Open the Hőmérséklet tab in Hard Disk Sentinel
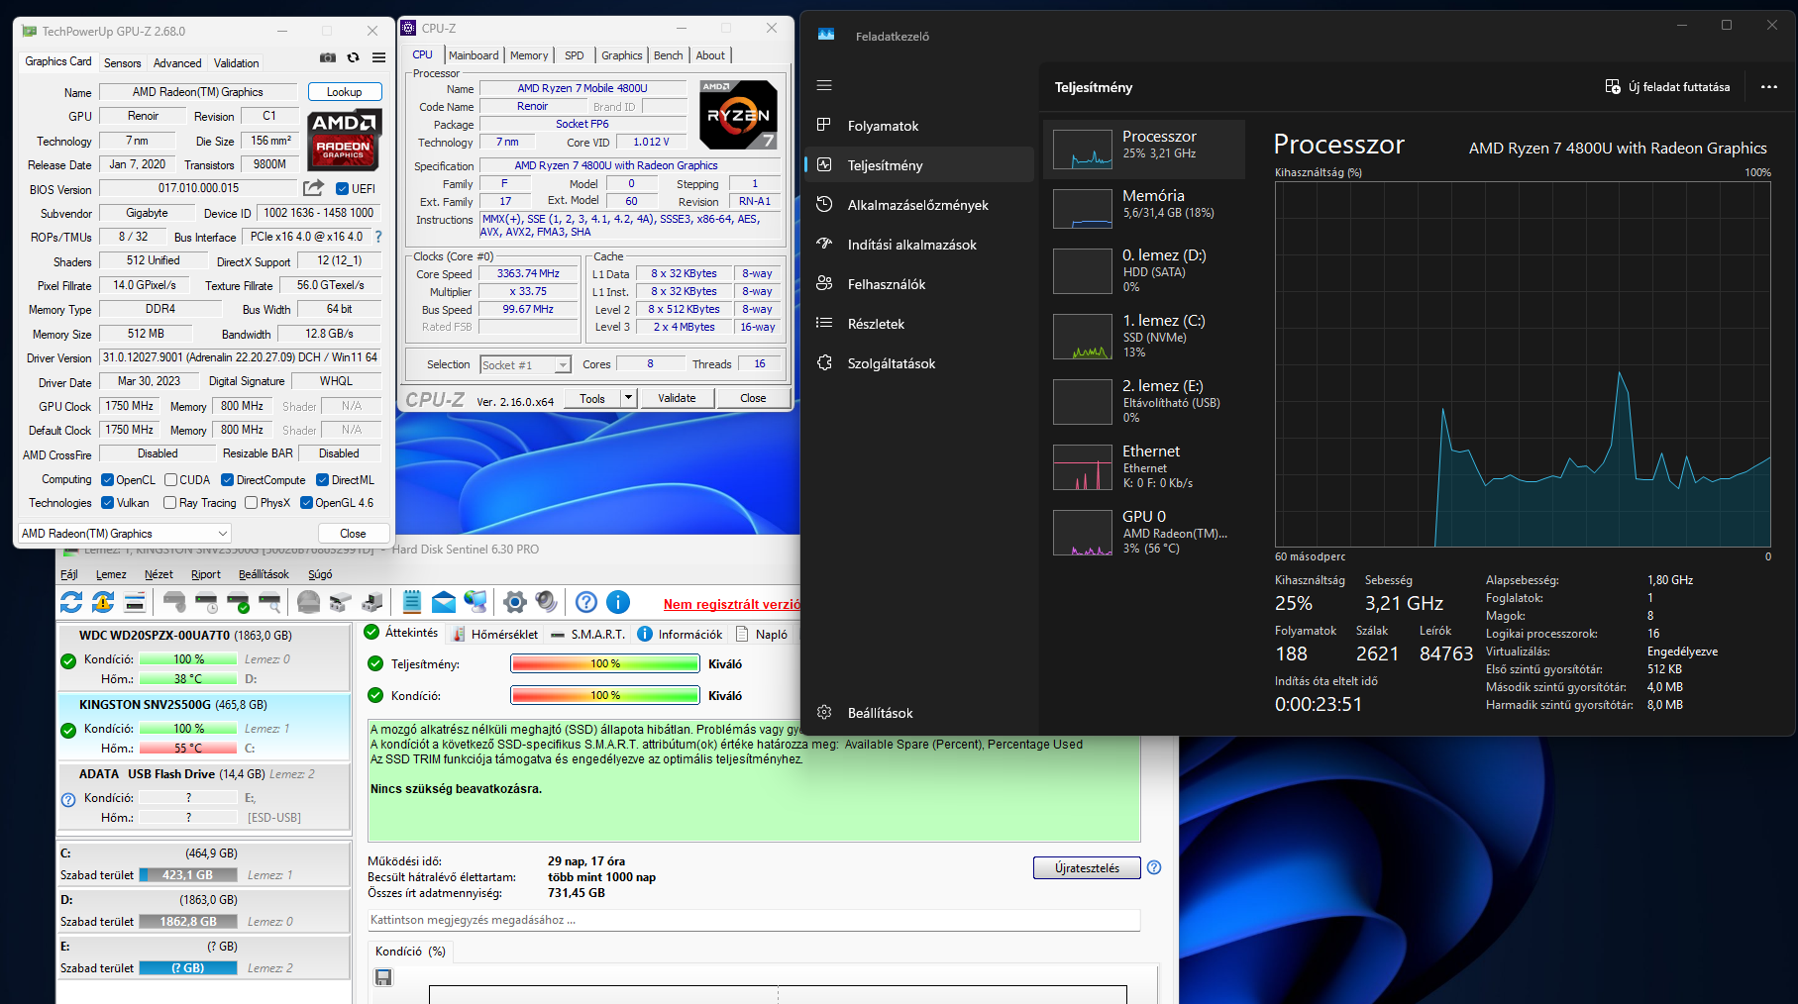 point(495,635)
